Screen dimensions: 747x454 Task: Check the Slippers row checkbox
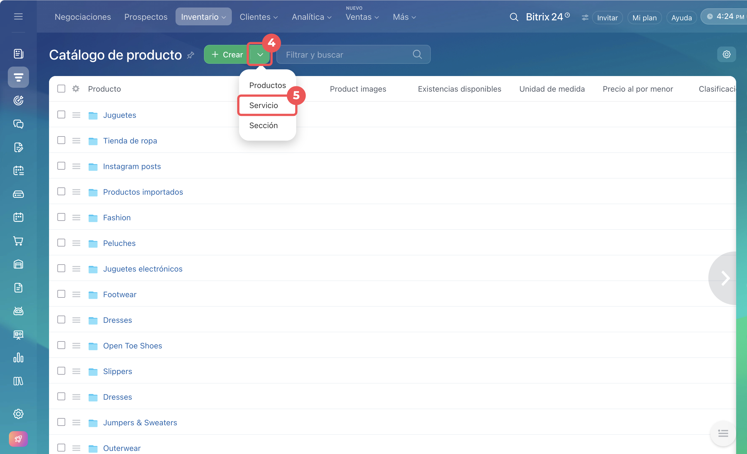pos(61,371)
